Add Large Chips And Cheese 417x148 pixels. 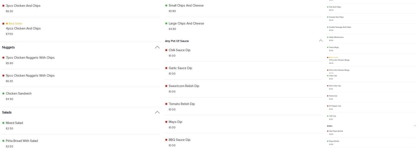(x=186, y=23)
